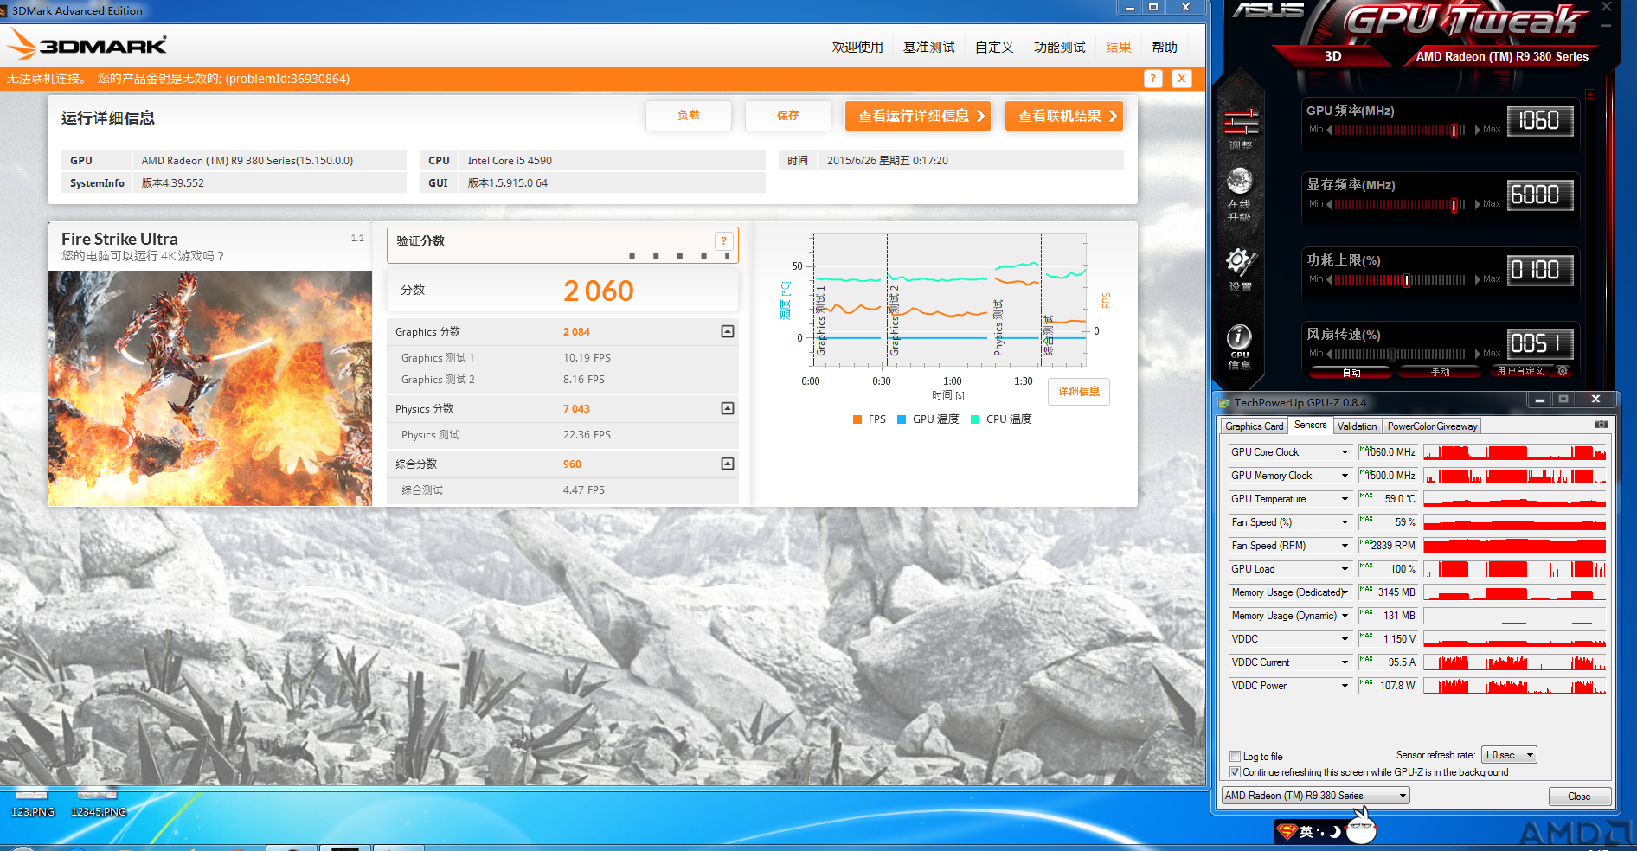The image size is (1637, 851).
Task: Select 用户自定义 fan mode
Action: [x=1519, y=371]
